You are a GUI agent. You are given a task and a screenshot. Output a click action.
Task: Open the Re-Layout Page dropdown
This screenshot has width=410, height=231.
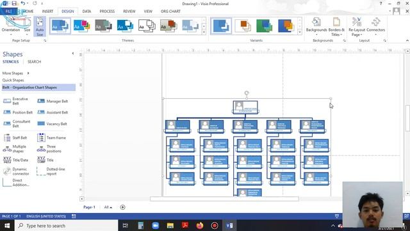[357, 26]
